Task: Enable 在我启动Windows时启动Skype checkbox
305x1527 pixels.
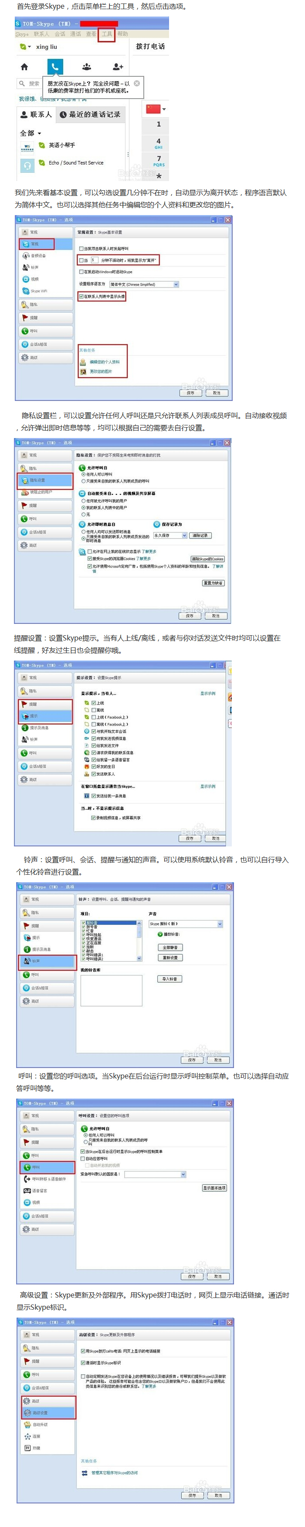Action: click(x=82, y=271)
